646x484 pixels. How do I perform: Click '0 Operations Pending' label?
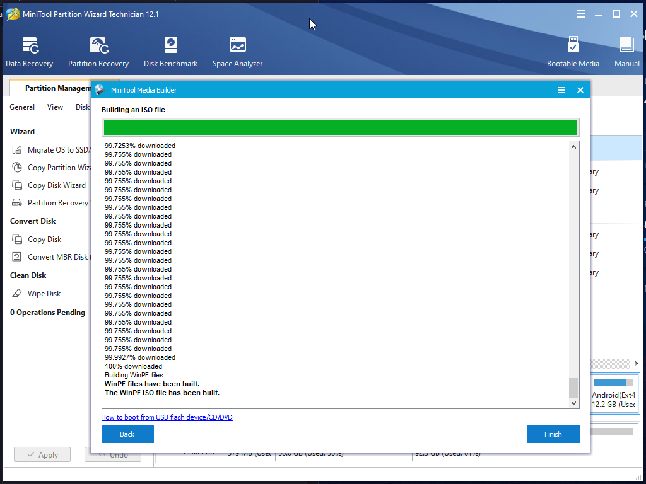[x=48, y=313]
